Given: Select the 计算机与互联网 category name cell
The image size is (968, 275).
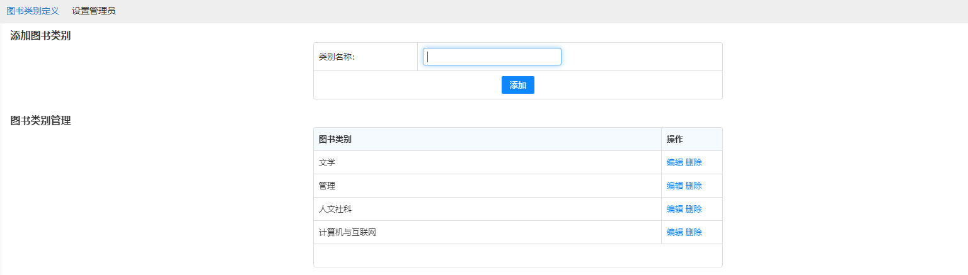Looking at the screenshot, I should (x=347, y=232).
